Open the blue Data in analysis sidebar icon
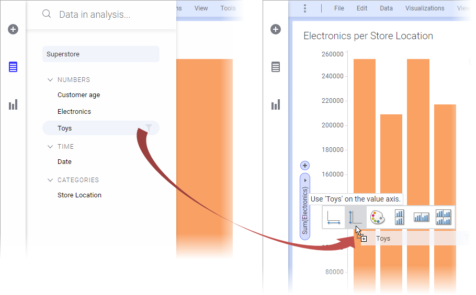The image size is (476, 295). (x=13, y=67)
